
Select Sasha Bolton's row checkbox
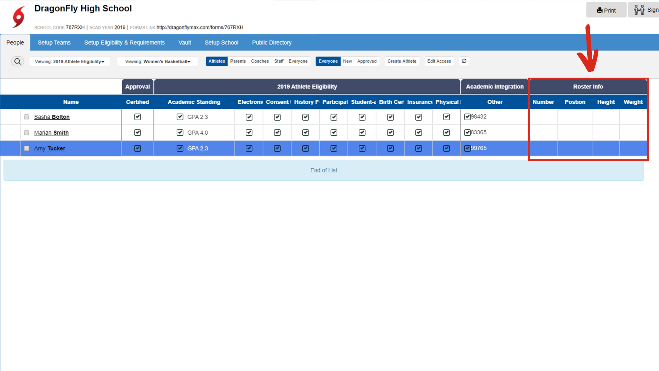(x=27, y=117)
